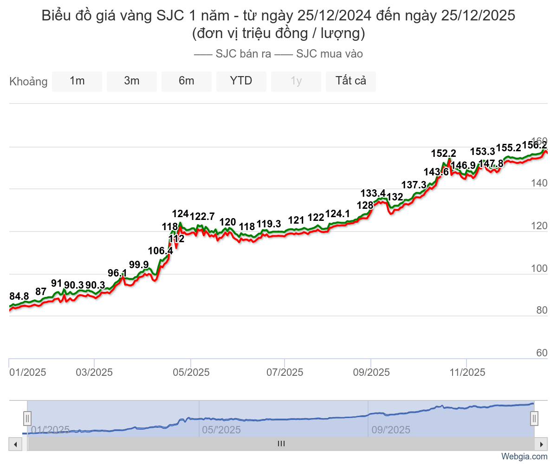The height and width of the screenshot is (464, 557).
Task: Switch to the 6m range
Action: coord(187,81)
